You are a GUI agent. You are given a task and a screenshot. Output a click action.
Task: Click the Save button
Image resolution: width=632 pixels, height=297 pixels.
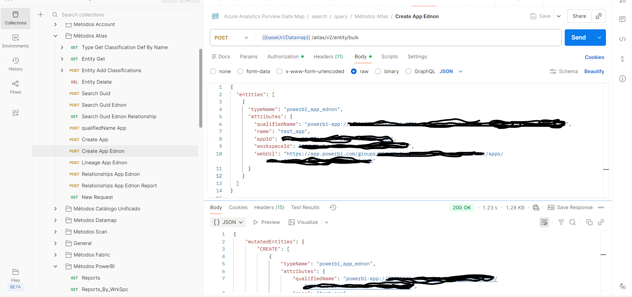coord(540,16)
